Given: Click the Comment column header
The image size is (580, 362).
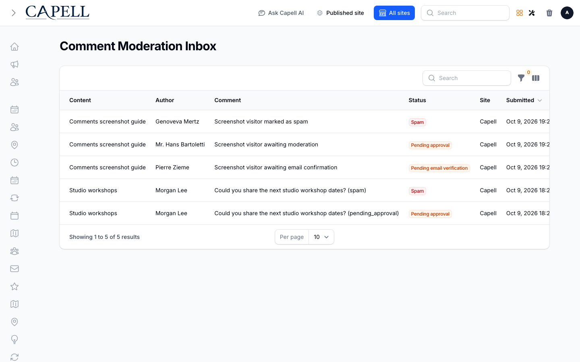Looking at the screenshot, I should pos(228,100).
